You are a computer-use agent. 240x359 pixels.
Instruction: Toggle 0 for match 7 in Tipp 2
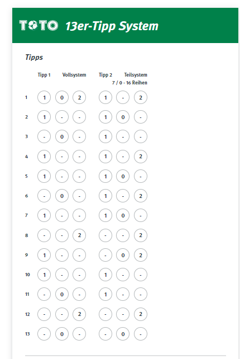[x=123, y=215]
